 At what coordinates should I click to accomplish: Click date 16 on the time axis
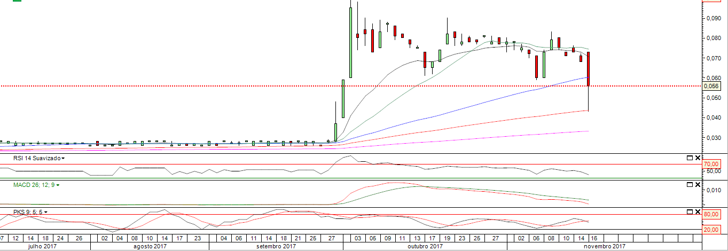[593, 238]
